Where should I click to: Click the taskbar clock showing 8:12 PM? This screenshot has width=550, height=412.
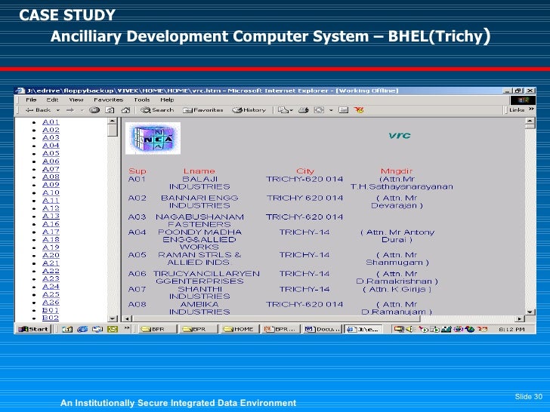point(511,329)
